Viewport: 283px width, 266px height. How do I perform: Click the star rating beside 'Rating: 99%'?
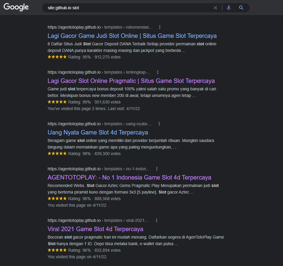57,102
